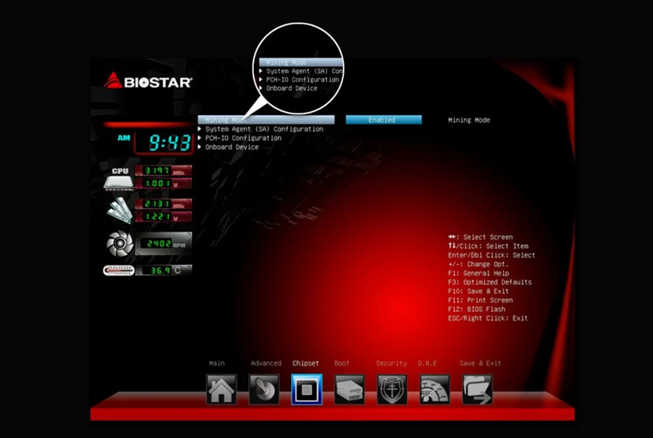
Task: Click the CPU voltage 1.001 V readout
Action: [x=164, y=184]
